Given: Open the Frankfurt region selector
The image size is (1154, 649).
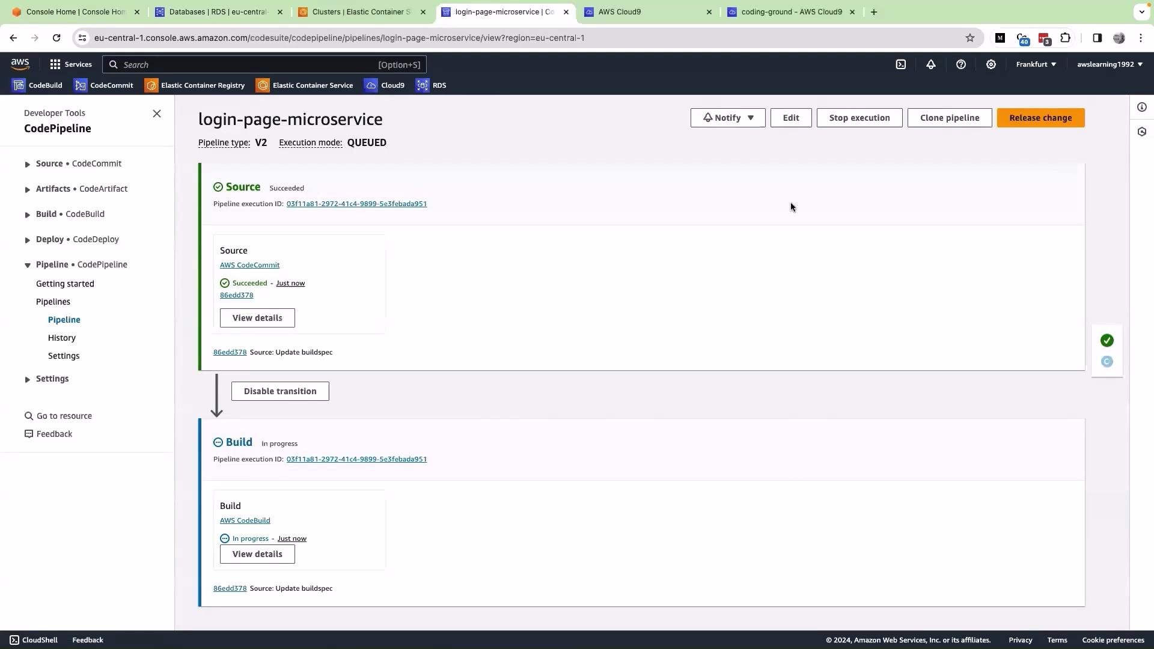Looking at the screenshot, I should point(1036,64).
